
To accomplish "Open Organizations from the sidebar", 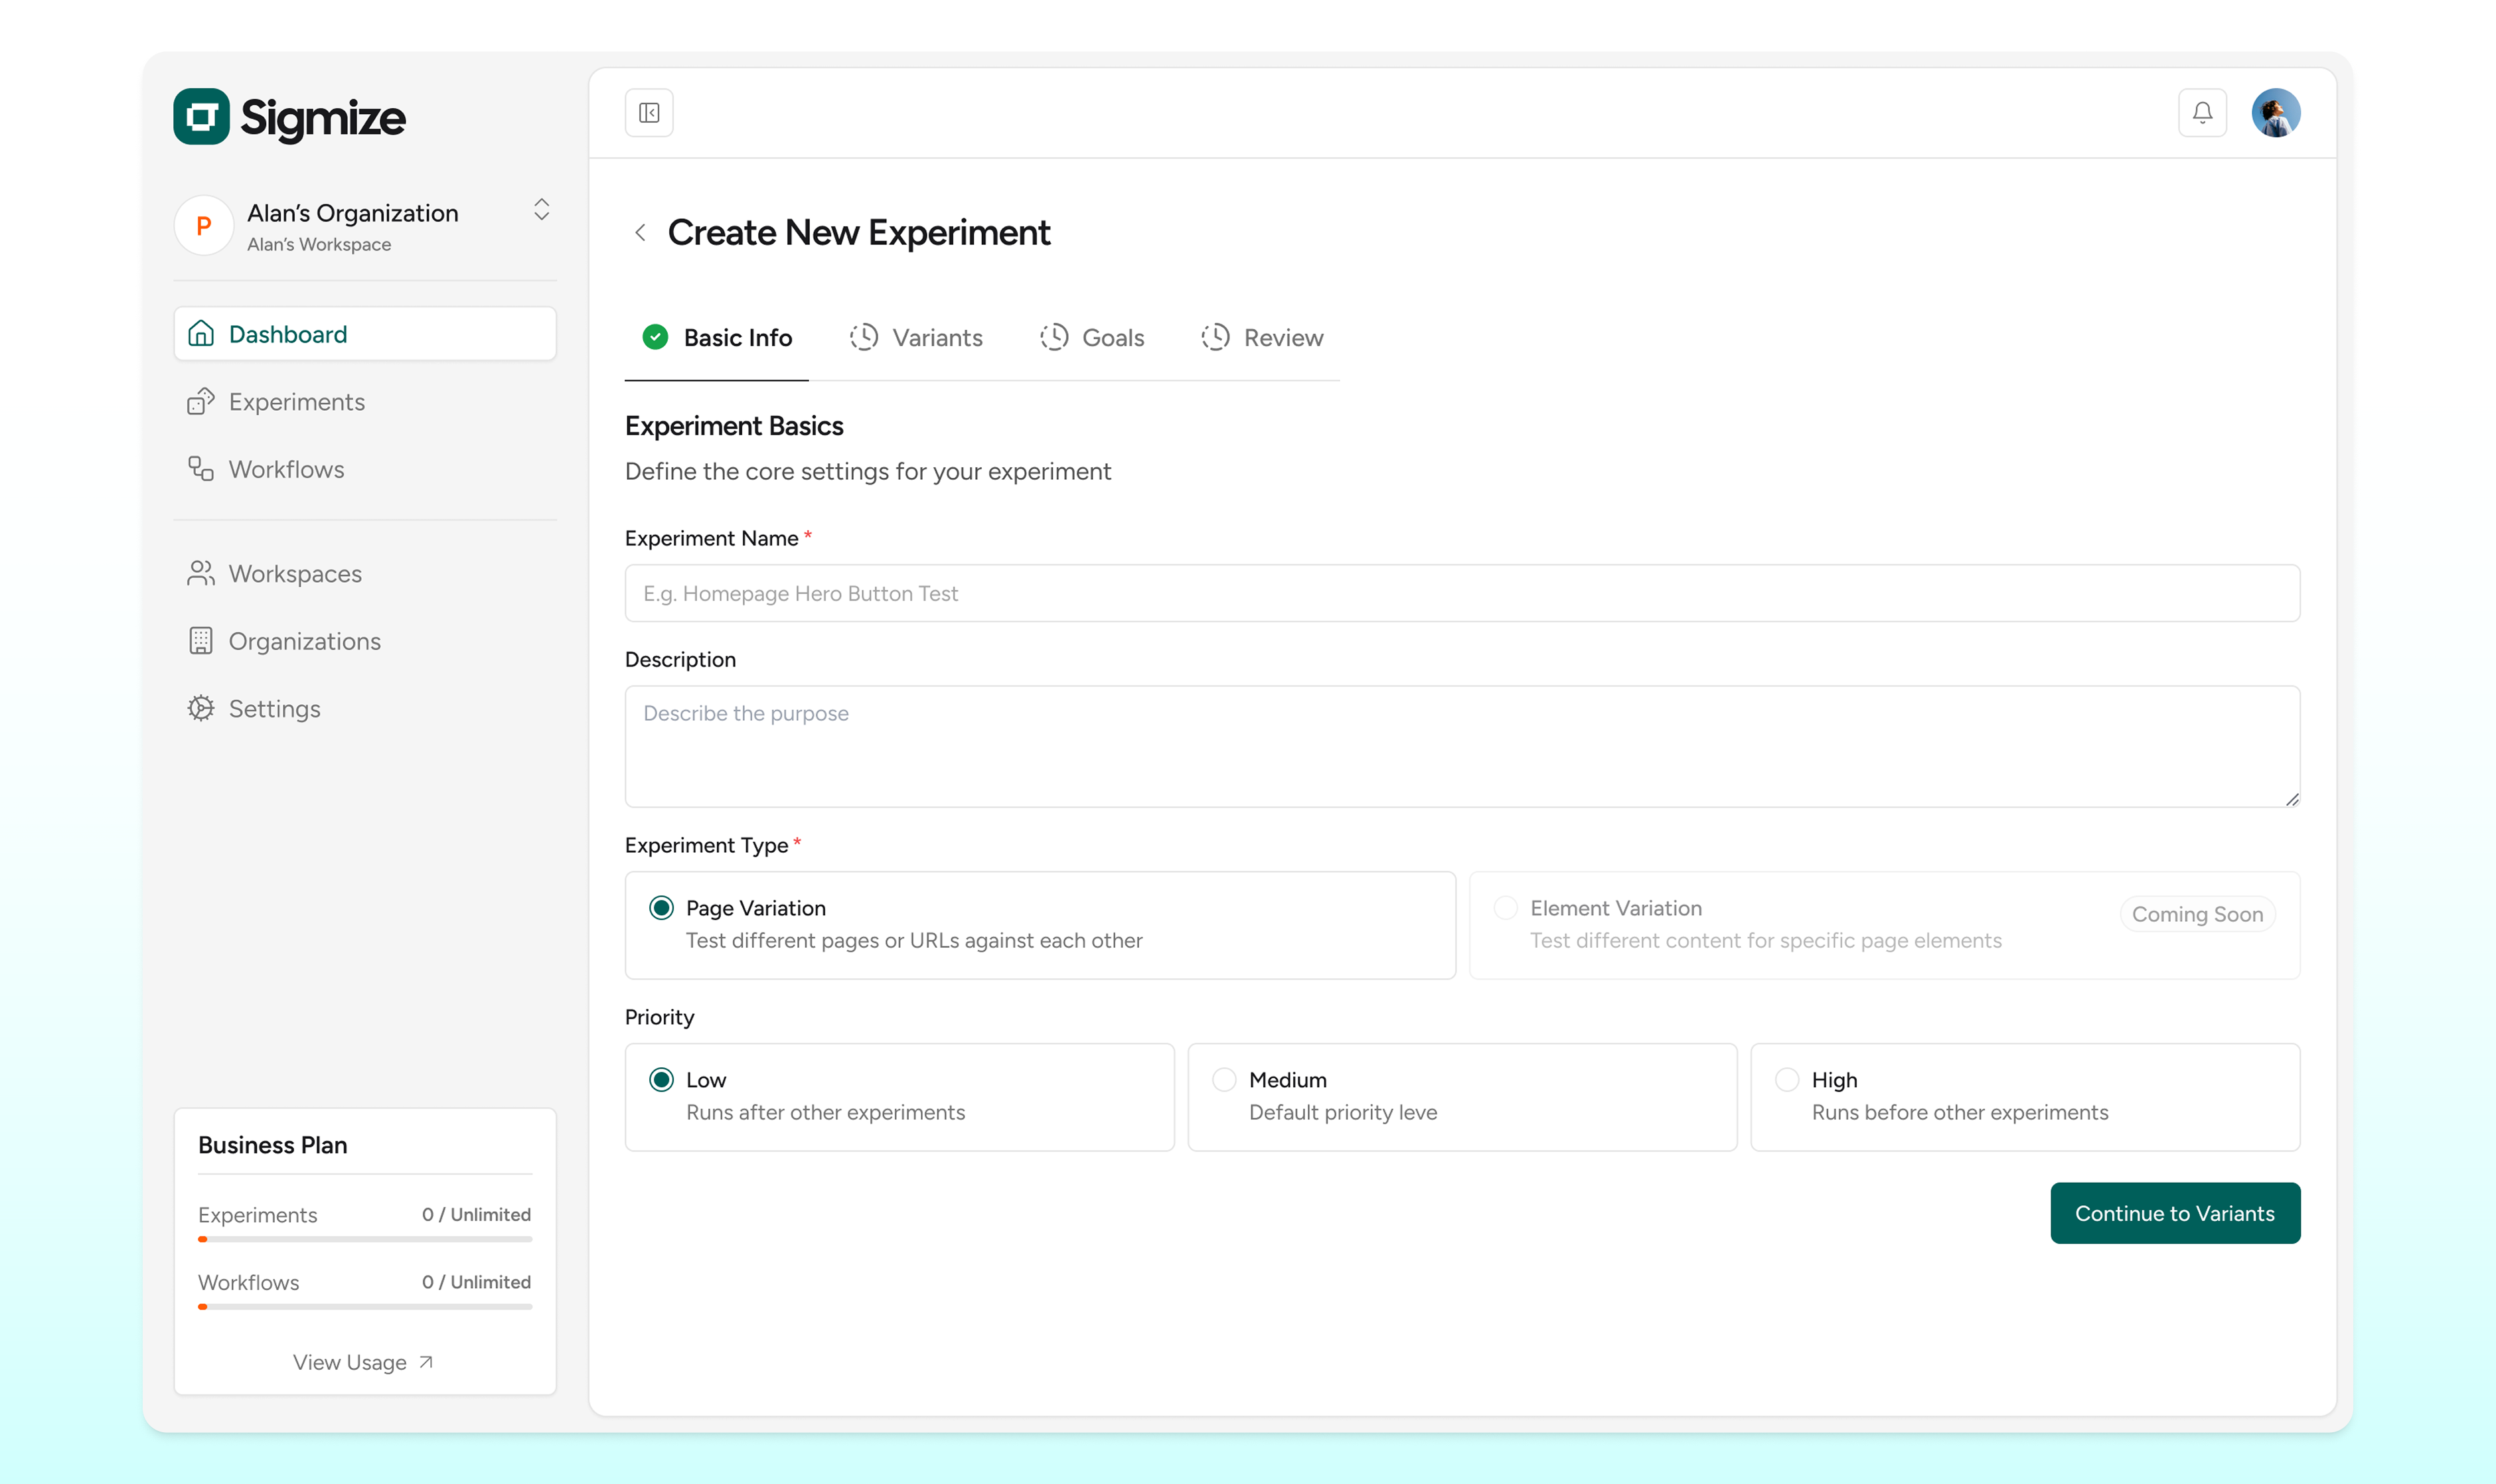I will [304, 641].
